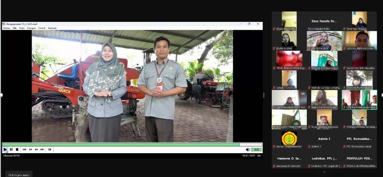The width and height of the screenshot is (383, 177).
Task: Open the Berkas menu
Action: coord(6,28)
